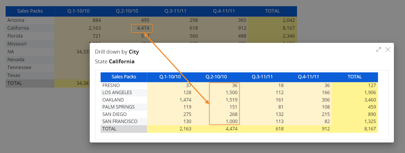This screenshot has width=405, height=153.
Task: Click the SAN DIEGO city row label
Action: [x=114, y=114]
